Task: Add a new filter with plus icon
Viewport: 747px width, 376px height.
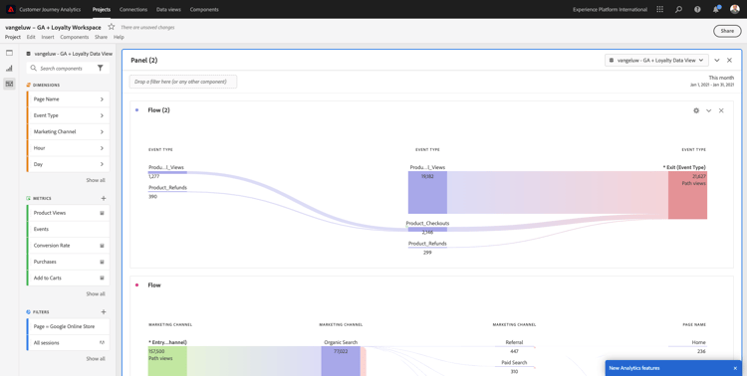Action: pyautogui.click(x=104, y=311)
